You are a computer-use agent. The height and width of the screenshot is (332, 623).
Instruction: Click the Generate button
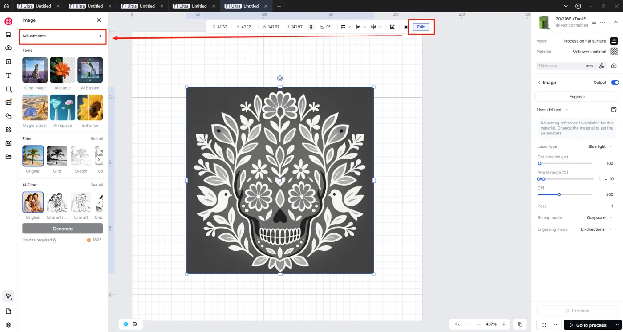[62, 229]
